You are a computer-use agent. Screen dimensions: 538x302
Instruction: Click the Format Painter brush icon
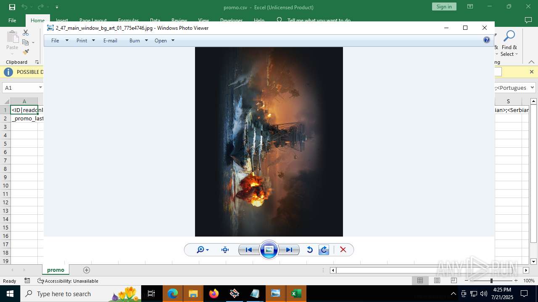click(26, 52)
